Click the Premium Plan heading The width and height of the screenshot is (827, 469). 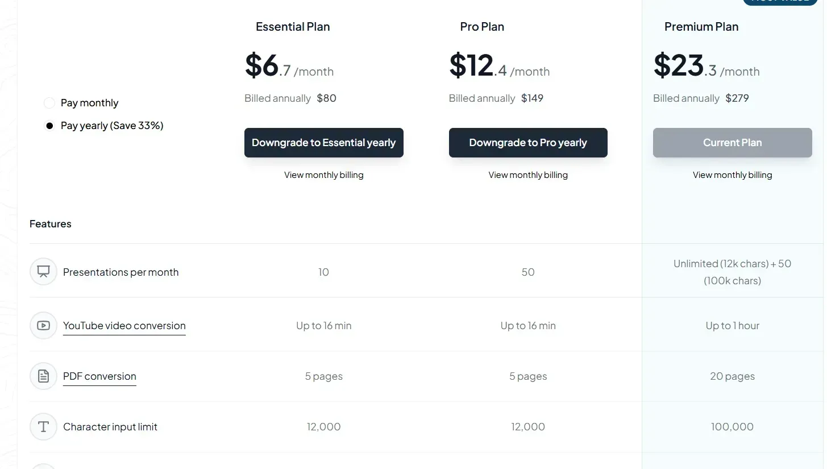[701, 27]
